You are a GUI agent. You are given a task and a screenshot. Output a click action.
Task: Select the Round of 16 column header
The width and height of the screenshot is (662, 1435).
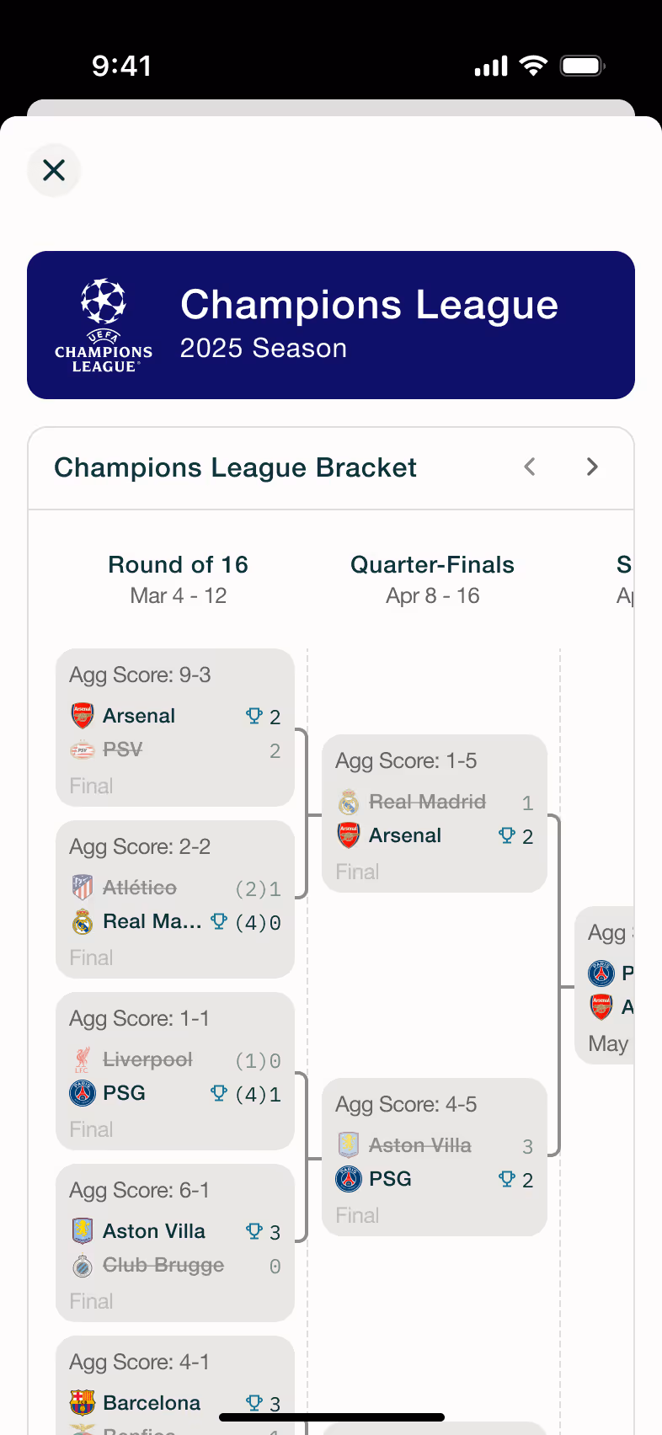click(179, 579)
